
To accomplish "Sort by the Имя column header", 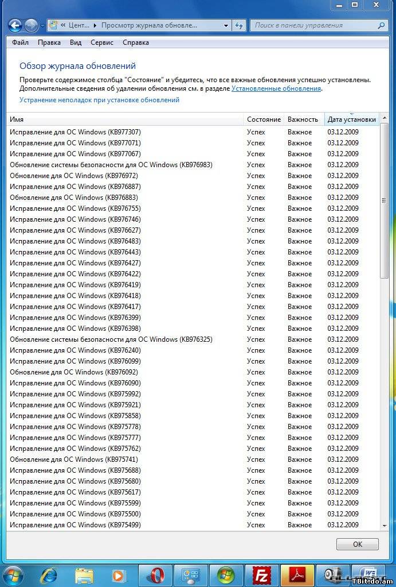I will [x=125, y=119].
